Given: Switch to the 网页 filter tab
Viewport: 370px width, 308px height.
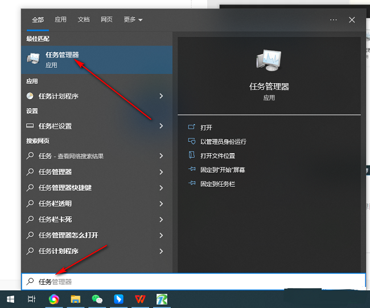Looking at the screenshot, I should [106, 19].
